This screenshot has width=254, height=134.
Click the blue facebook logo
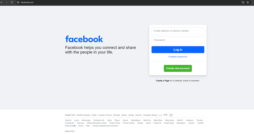coord(84,39)
